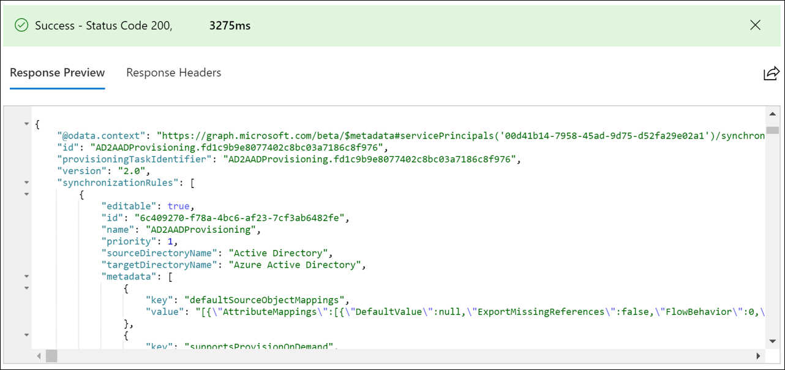Collapse the root JSON object
Image resolution: width=785 pixels, height=370 pixels.
click(x=26, y=123)
